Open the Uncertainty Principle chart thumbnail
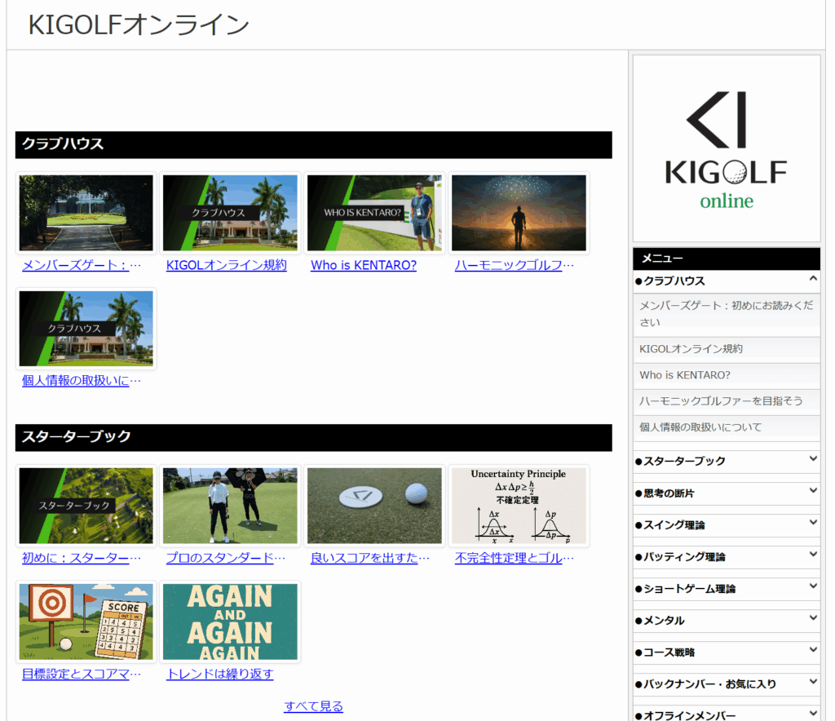Image resolution: width=835 pixels, height=721 pixels. [519, 506]
